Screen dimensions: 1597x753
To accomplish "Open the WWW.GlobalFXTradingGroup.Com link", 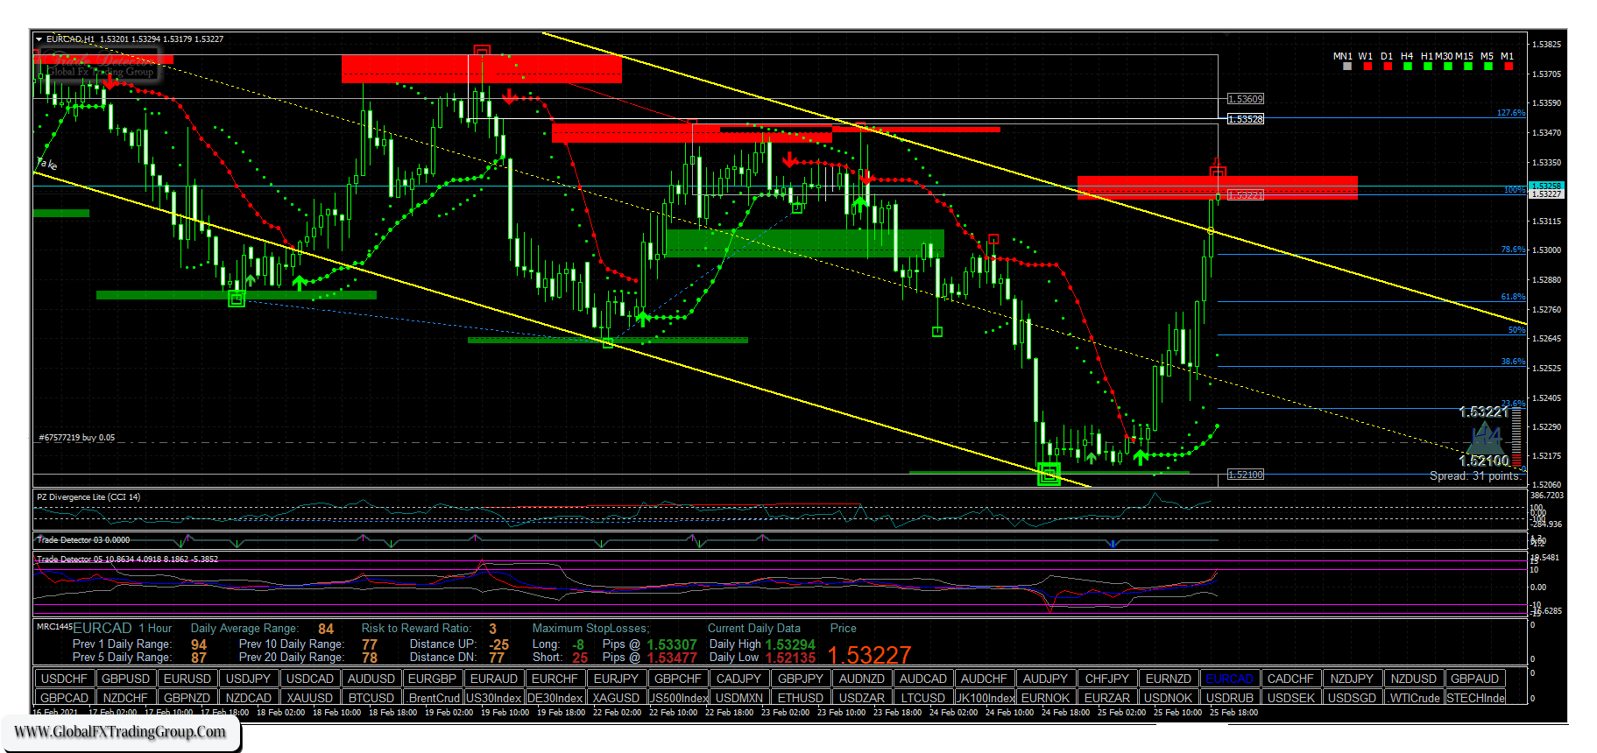I will [x=120, y=732].
